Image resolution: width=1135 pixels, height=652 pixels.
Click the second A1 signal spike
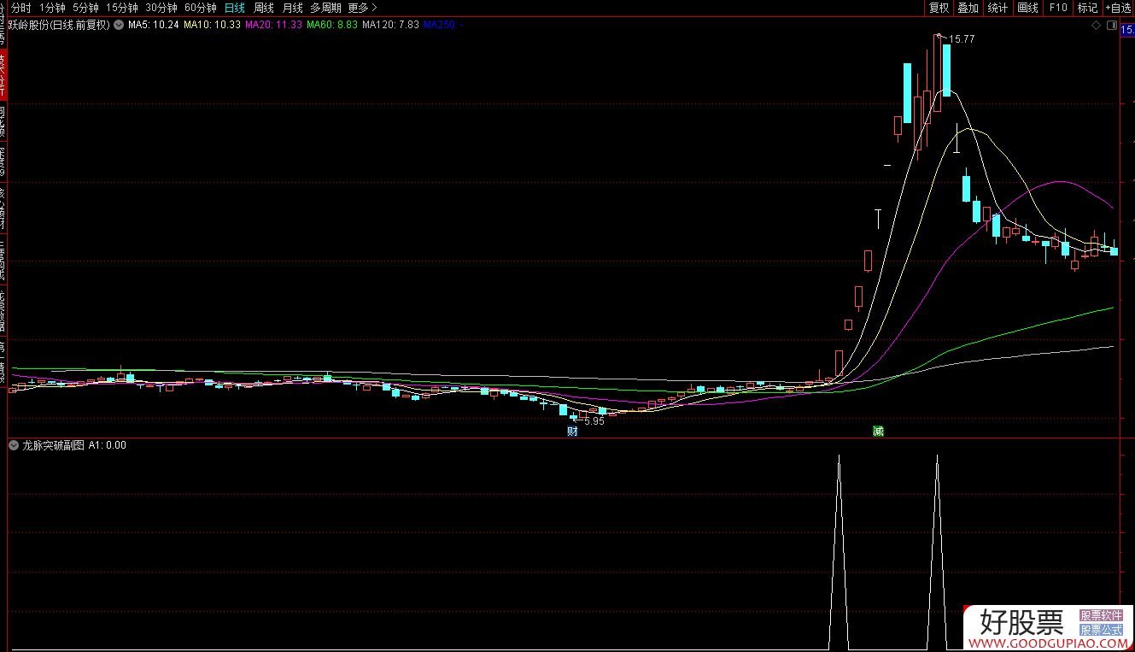(x=937, y=551)
